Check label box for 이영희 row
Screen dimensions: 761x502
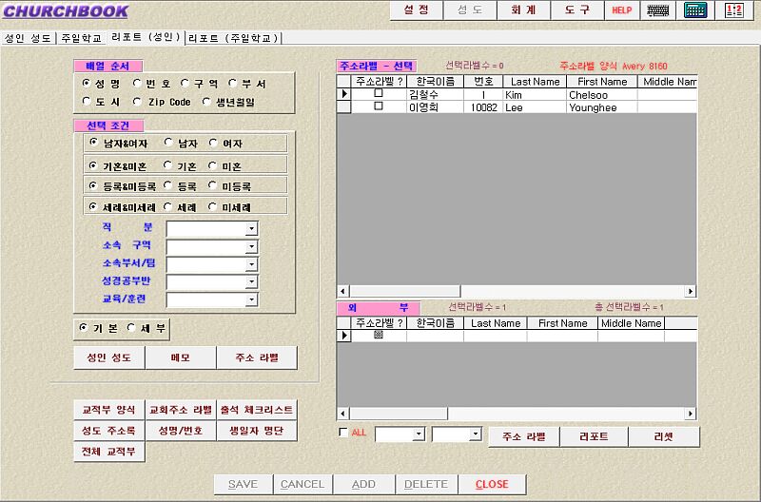click(x=378, y=106)
